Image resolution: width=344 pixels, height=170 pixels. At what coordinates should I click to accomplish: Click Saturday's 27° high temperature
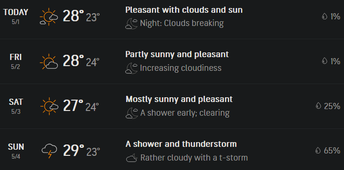click(x=73, y=106)
